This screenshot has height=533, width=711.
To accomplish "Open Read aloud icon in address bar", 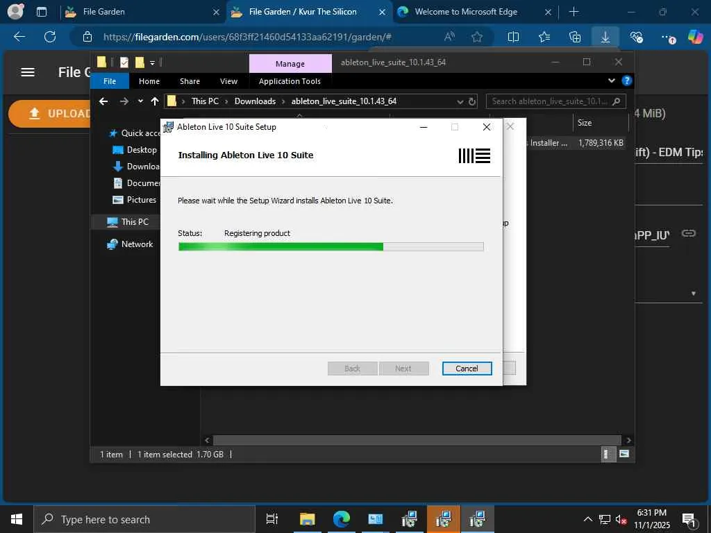I will point(449,37).
